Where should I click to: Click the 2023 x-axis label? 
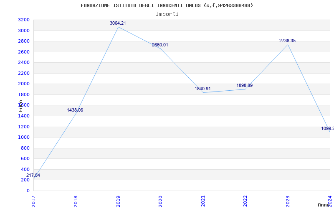(x=288, y=201)
